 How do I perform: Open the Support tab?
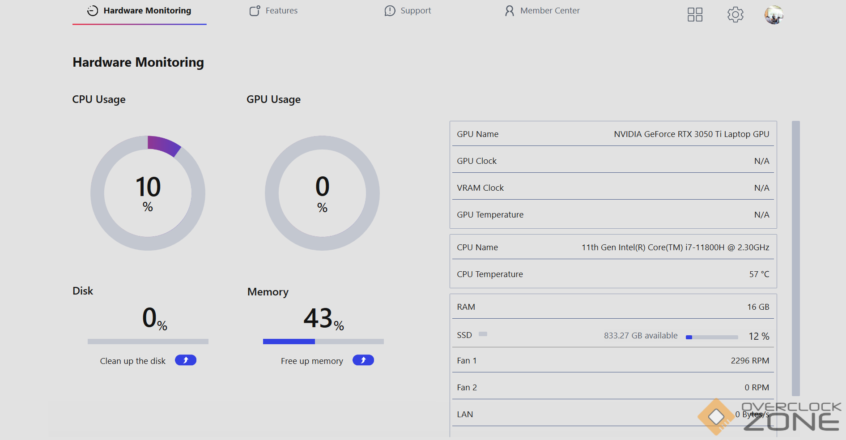(x=415, y=11)
